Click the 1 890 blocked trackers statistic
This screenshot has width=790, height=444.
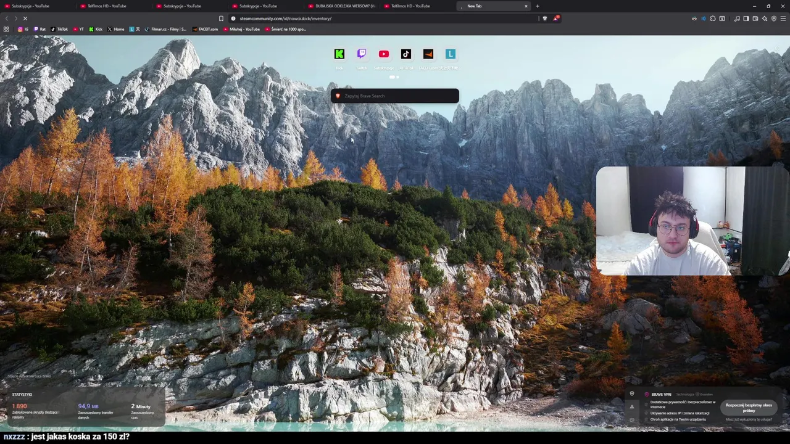[20, 406]
